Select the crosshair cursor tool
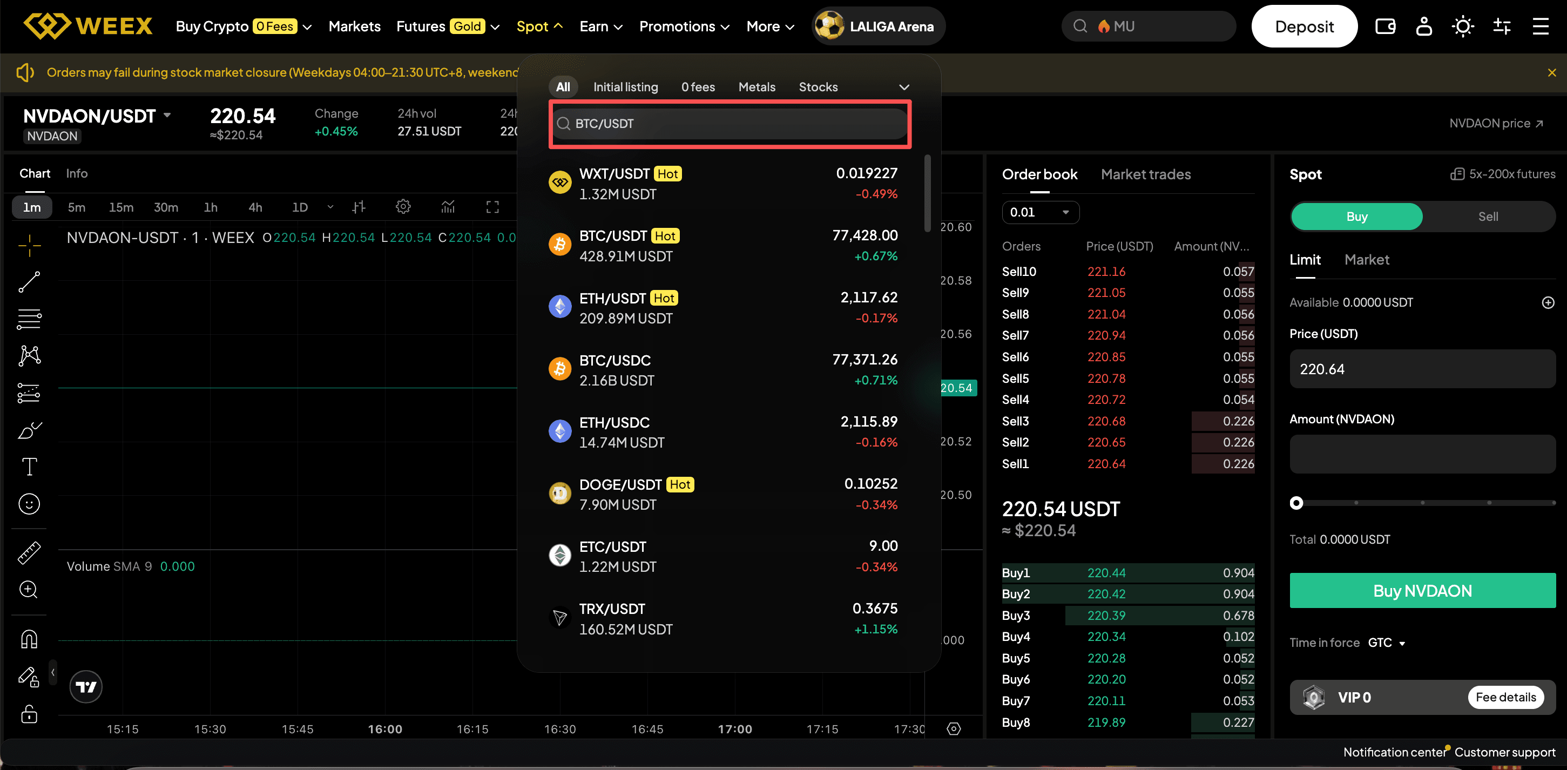Screen dimensions: 1567x770 (x=29, y=245)
